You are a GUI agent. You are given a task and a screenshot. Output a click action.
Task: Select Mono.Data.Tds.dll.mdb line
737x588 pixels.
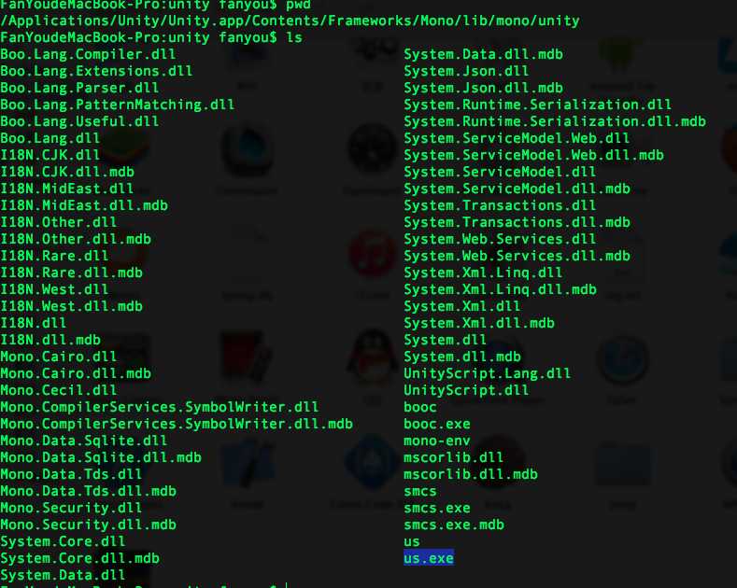tap(88, 491)
